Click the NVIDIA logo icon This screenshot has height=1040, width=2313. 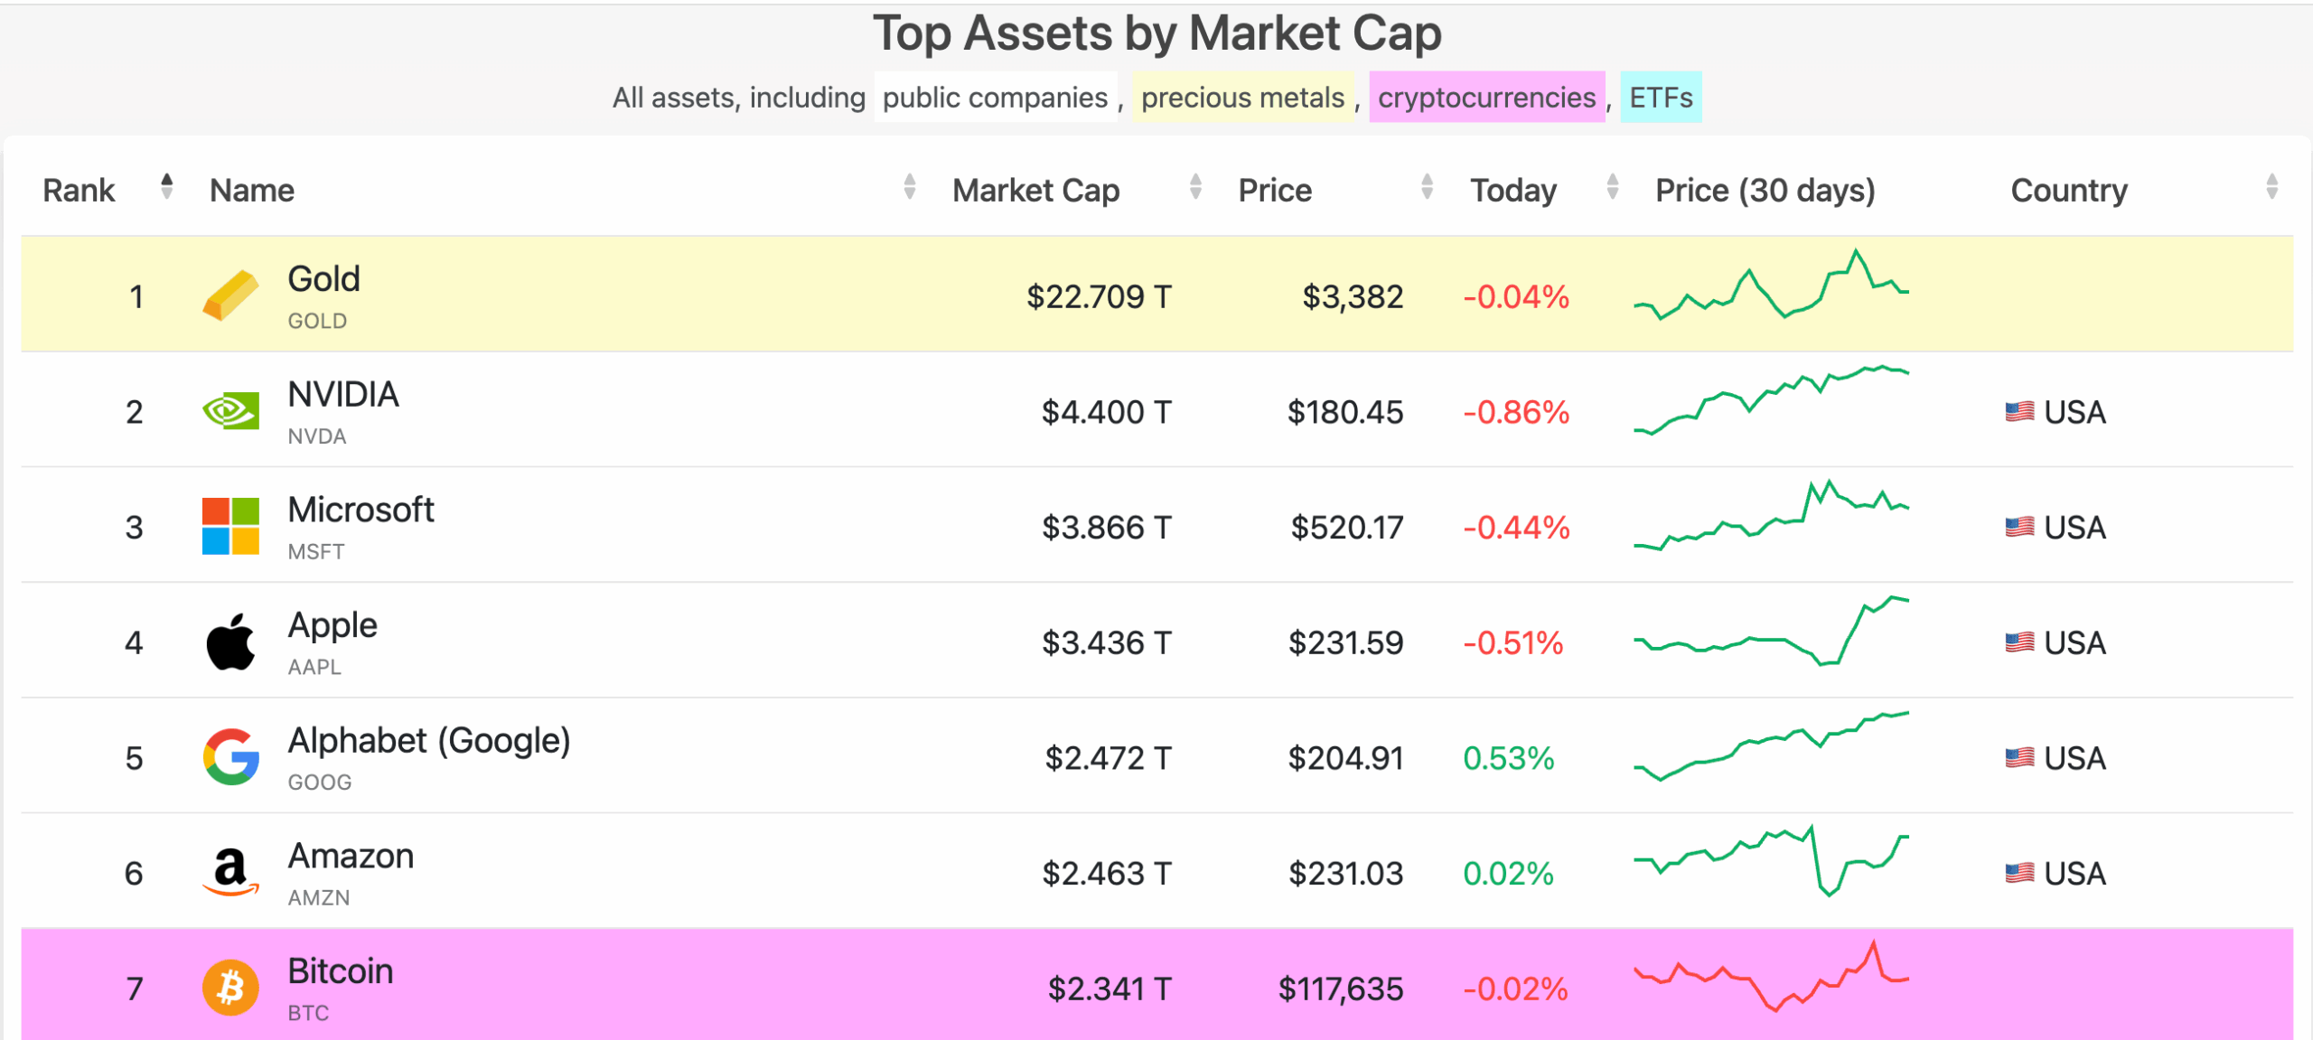[230, 411]
